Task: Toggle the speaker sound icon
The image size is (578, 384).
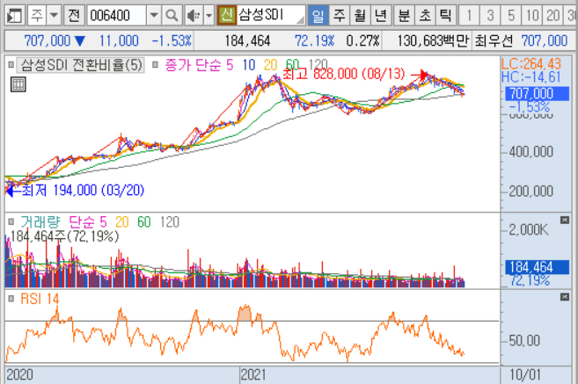Action: tap(194, 16)
